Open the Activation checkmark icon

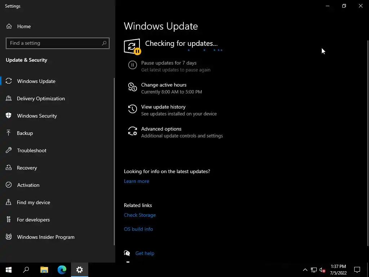[9, 185]
